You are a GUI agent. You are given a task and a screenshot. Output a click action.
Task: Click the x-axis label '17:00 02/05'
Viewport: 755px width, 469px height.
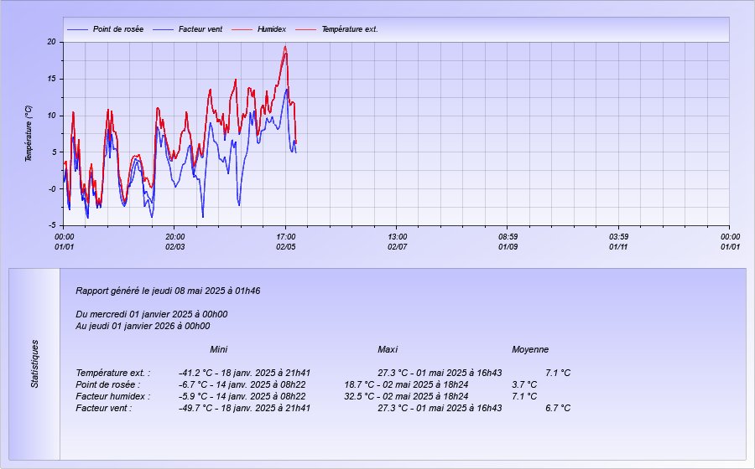286,242
